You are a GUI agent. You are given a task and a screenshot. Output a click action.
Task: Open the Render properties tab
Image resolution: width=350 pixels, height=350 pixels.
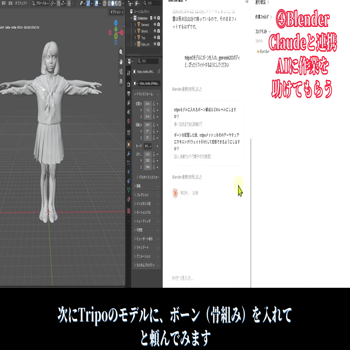pos(129,84)
